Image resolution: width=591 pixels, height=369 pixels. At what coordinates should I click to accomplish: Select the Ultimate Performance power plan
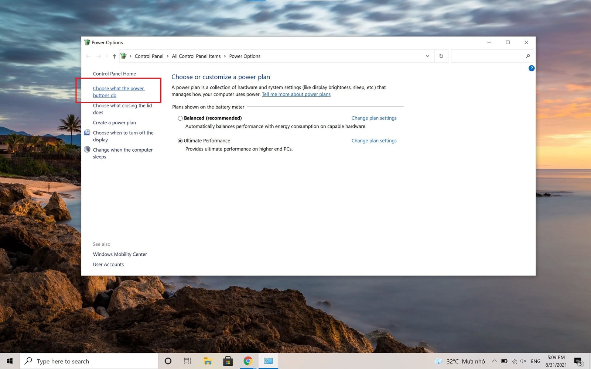(x=180, y=141)
